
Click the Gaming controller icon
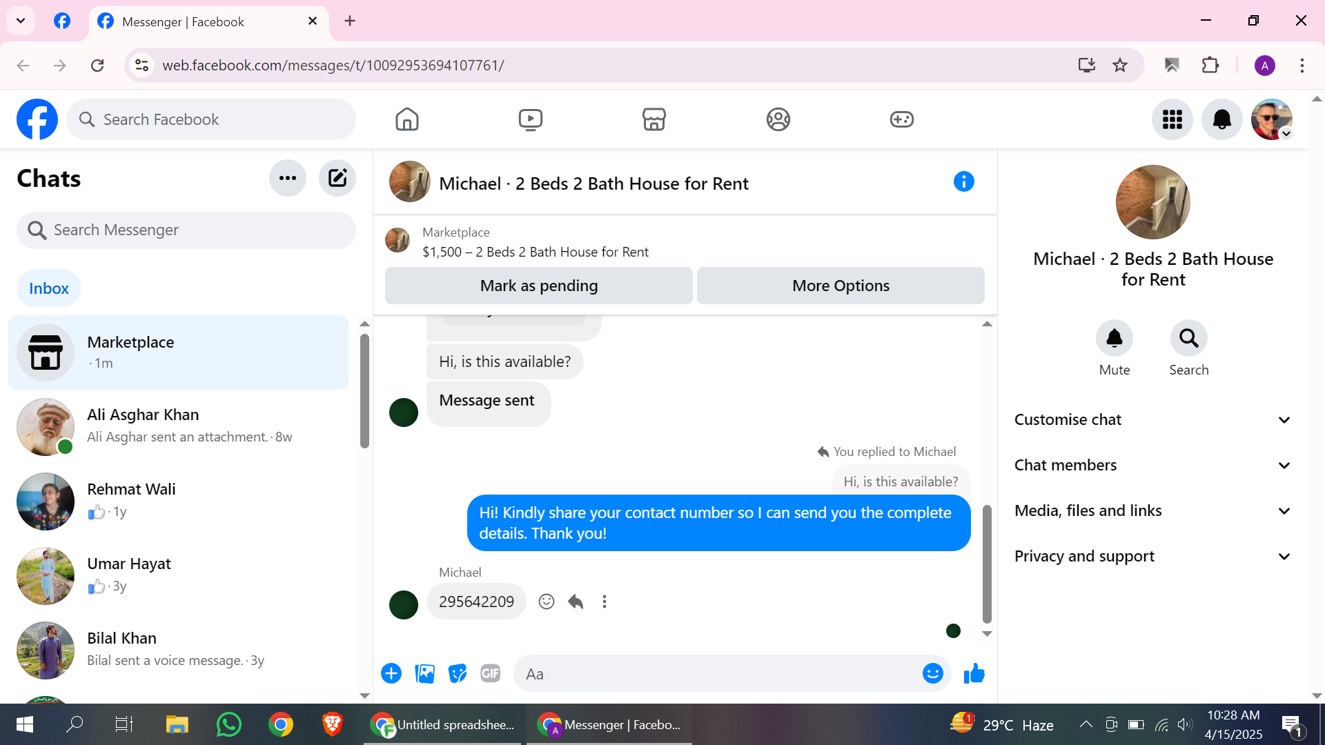pos(901,119)
